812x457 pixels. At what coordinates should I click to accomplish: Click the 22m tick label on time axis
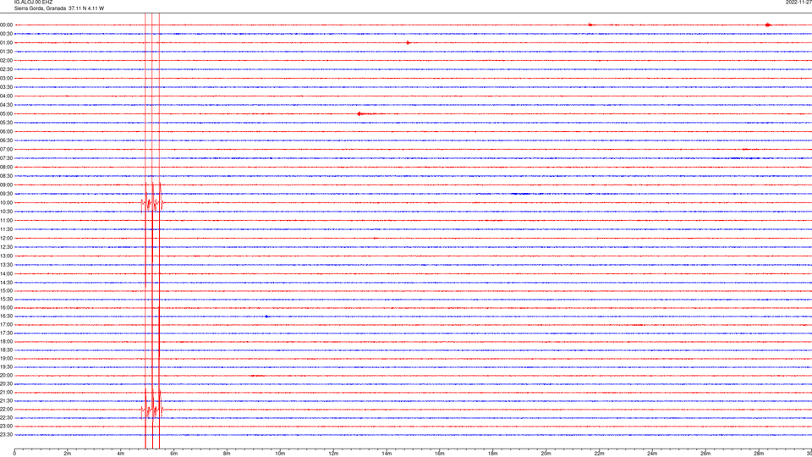pos(599,454)
